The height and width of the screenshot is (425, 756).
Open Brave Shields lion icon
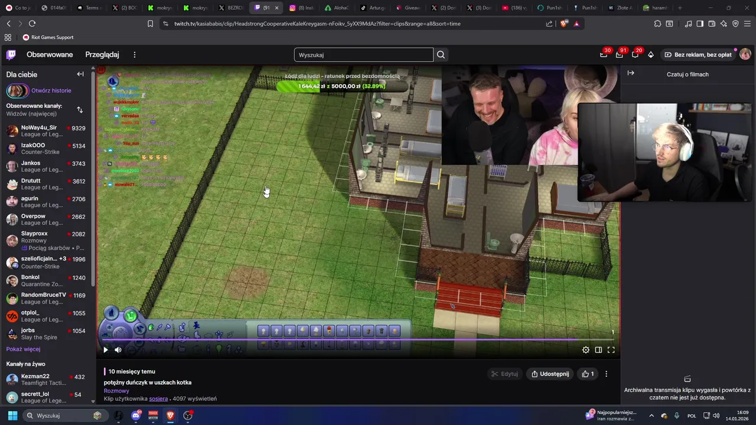[x=563, y=24]
